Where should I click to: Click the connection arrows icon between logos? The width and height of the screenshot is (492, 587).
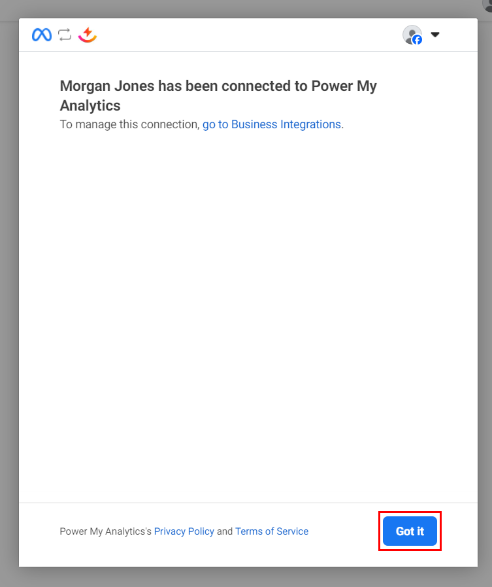coord(65,35)
